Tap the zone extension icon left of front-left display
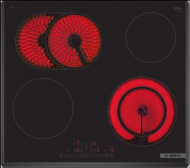 75,150
